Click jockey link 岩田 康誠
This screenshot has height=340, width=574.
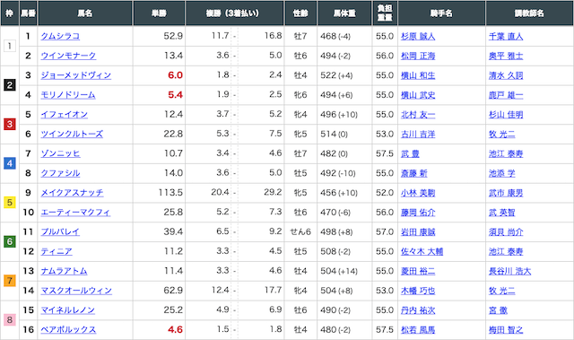tap(418, 231)
